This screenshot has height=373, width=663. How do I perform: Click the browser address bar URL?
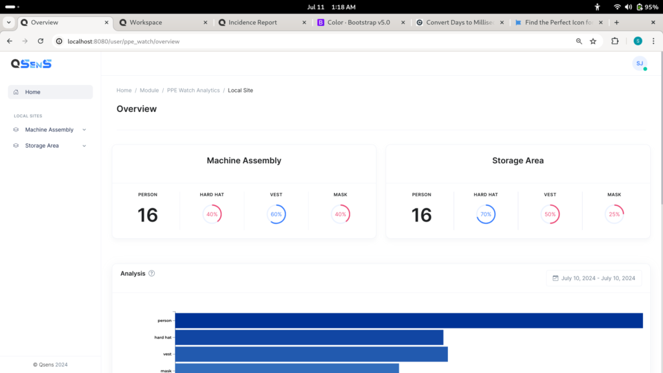(124, 41)
